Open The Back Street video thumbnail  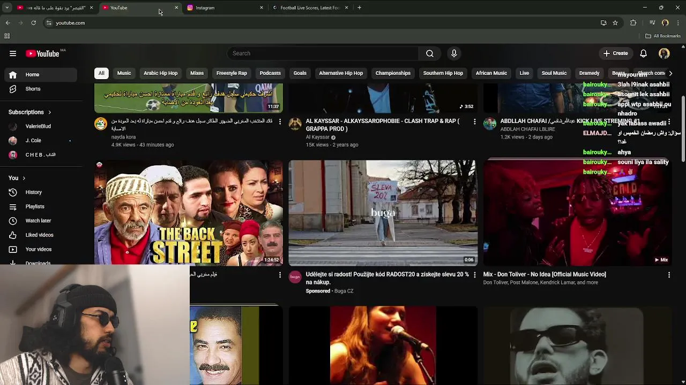[189, 213]
